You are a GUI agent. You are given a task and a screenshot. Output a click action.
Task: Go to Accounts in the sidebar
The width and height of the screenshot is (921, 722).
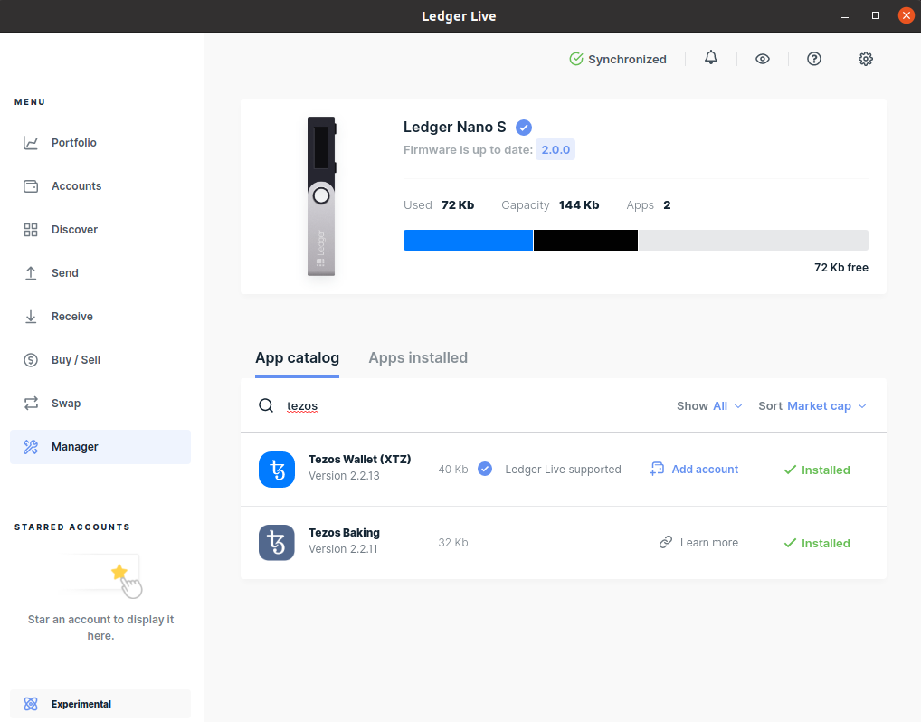click(x=76, y=186)
